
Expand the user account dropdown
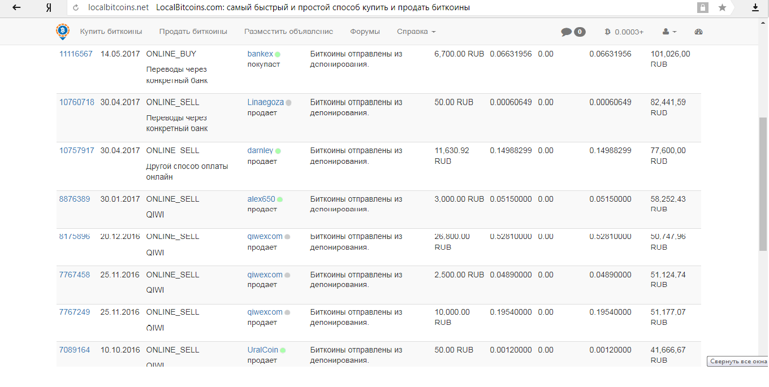pos(669,32)
